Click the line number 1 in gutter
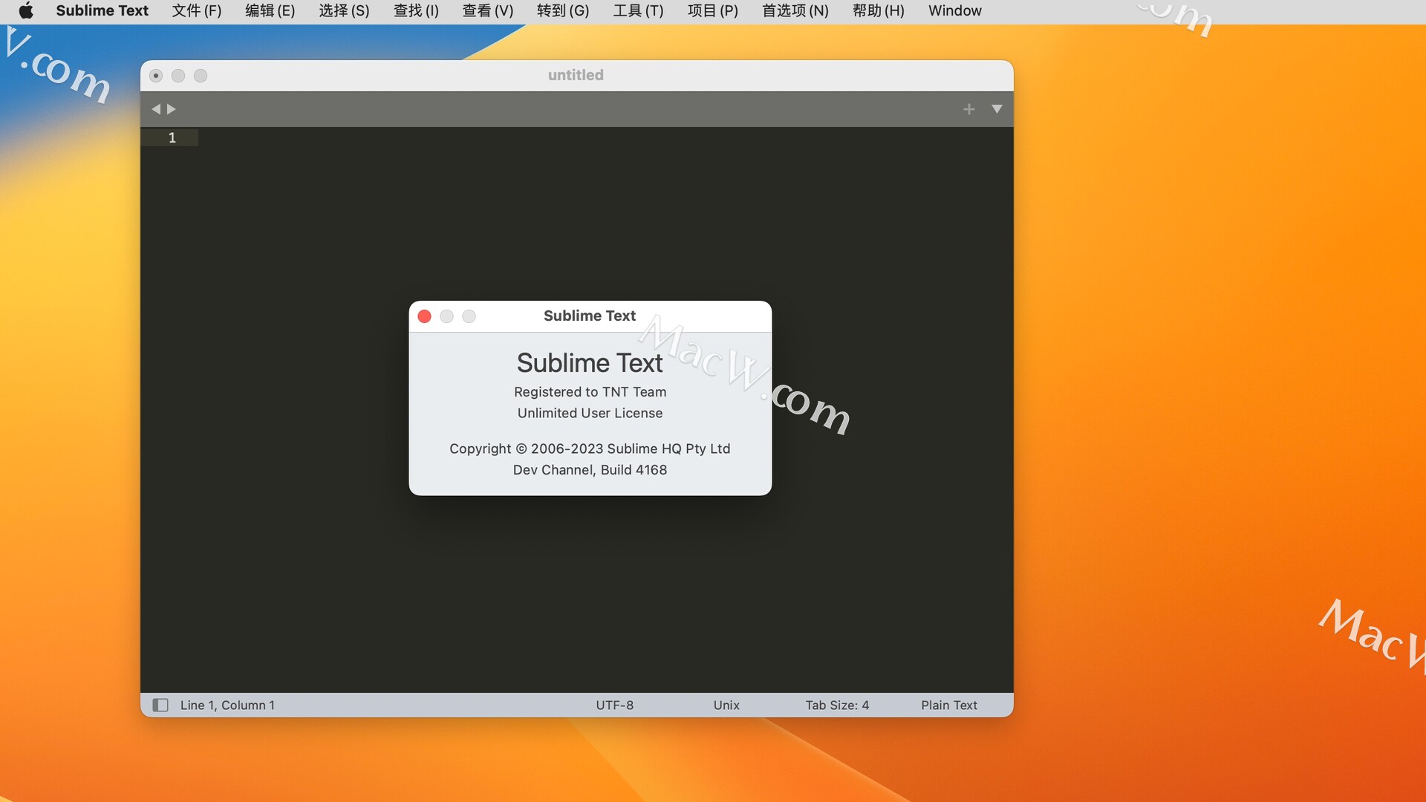This screenshot has width=1426, height=802. tap(172, 137)
